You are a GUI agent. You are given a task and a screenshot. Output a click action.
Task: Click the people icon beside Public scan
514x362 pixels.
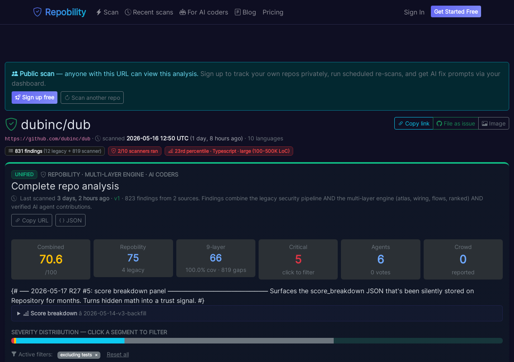[15, 74]
